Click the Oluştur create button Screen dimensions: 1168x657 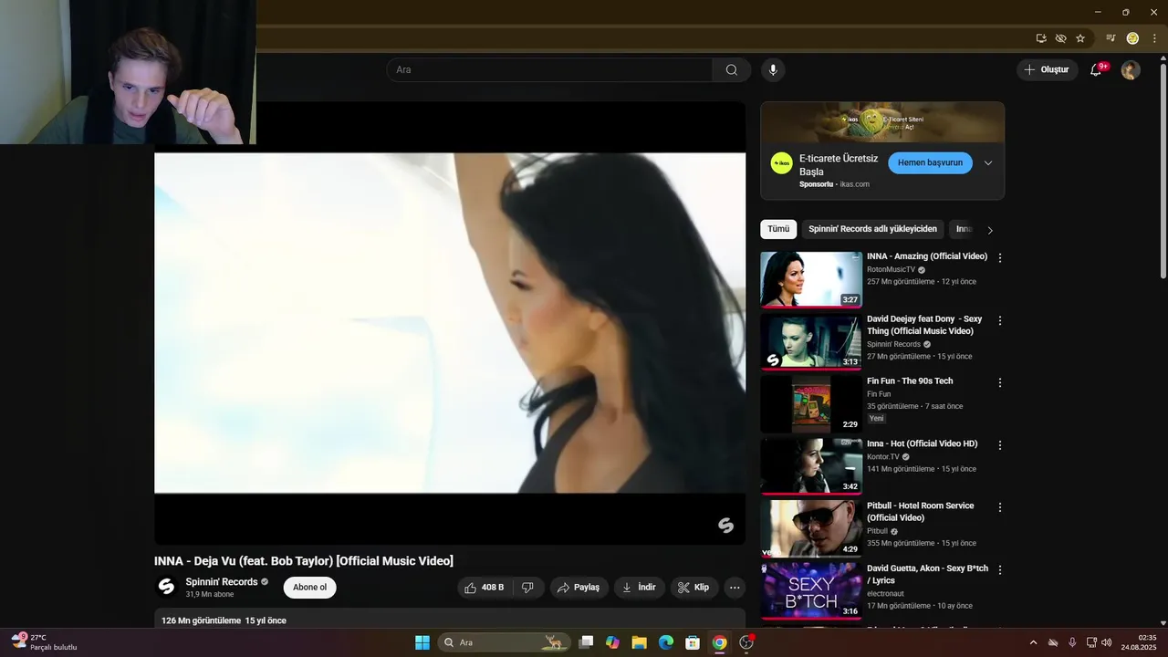tap(1048, 70)
